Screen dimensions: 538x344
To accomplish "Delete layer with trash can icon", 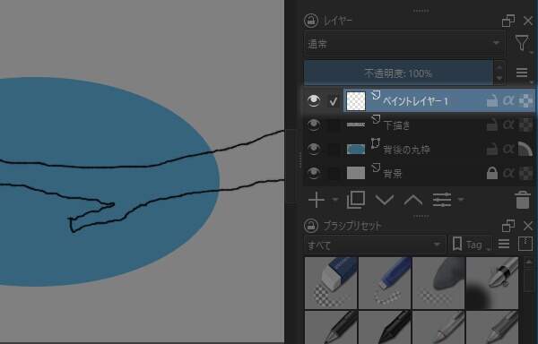I will pos(523,200).
